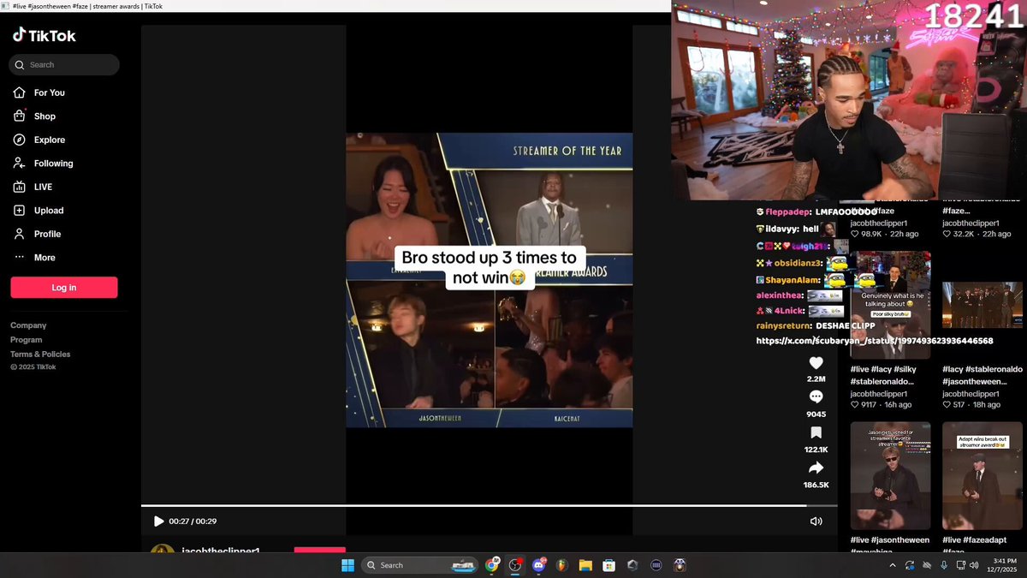1027x578 pixels.
Task: Open Microsoft Store from the taskbar
Action: [x=608, y=565]
